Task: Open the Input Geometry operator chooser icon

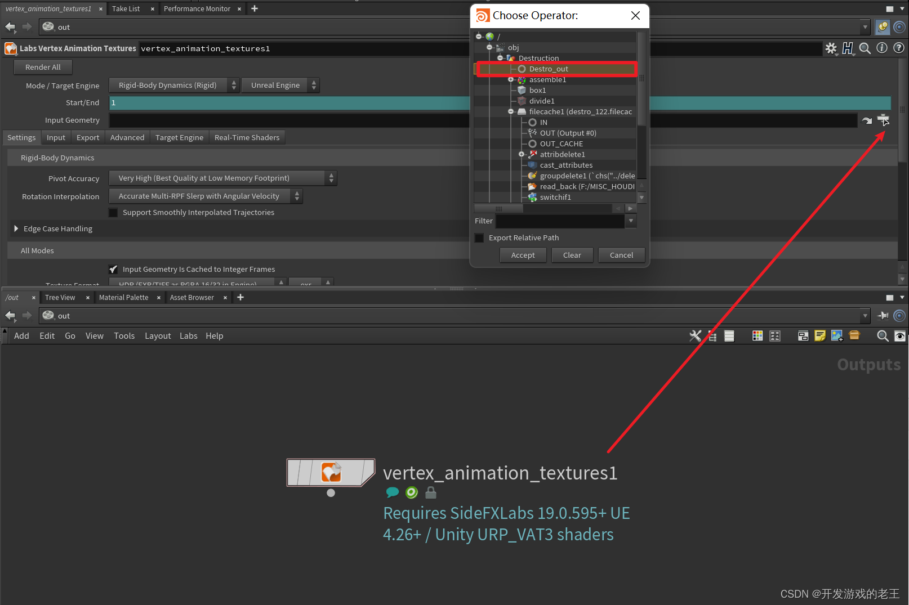Action: pos(883,119)
